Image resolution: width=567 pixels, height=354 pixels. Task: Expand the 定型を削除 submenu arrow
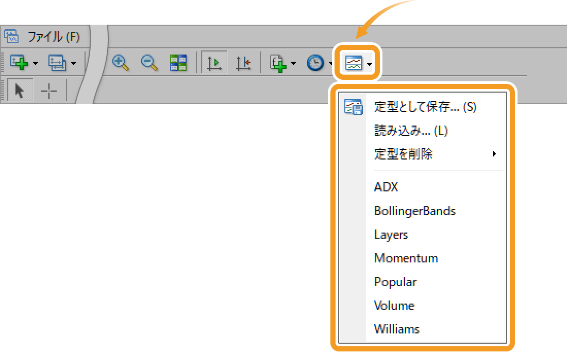click(x=494, y=154)
